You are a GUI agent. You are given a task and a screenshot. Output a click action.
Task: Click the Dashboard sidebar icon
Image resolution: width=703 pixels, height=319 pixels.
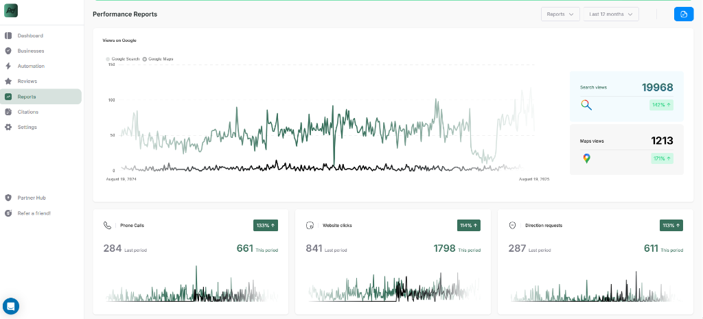pyautogui.click(x=8, y=36)
